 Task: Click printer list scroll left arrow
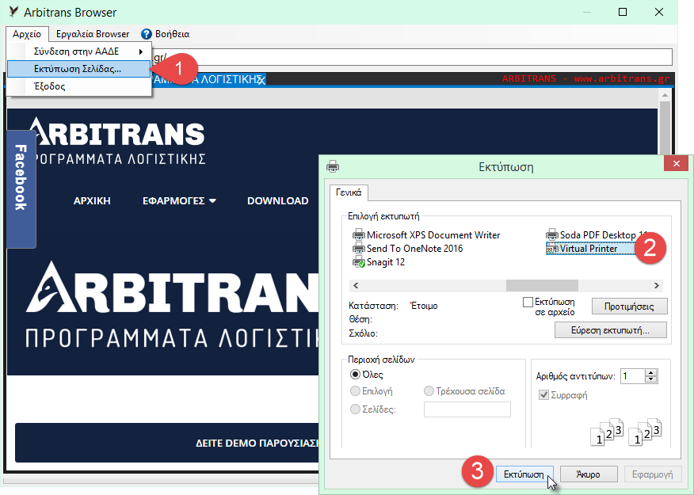click(x=356, y=286)
